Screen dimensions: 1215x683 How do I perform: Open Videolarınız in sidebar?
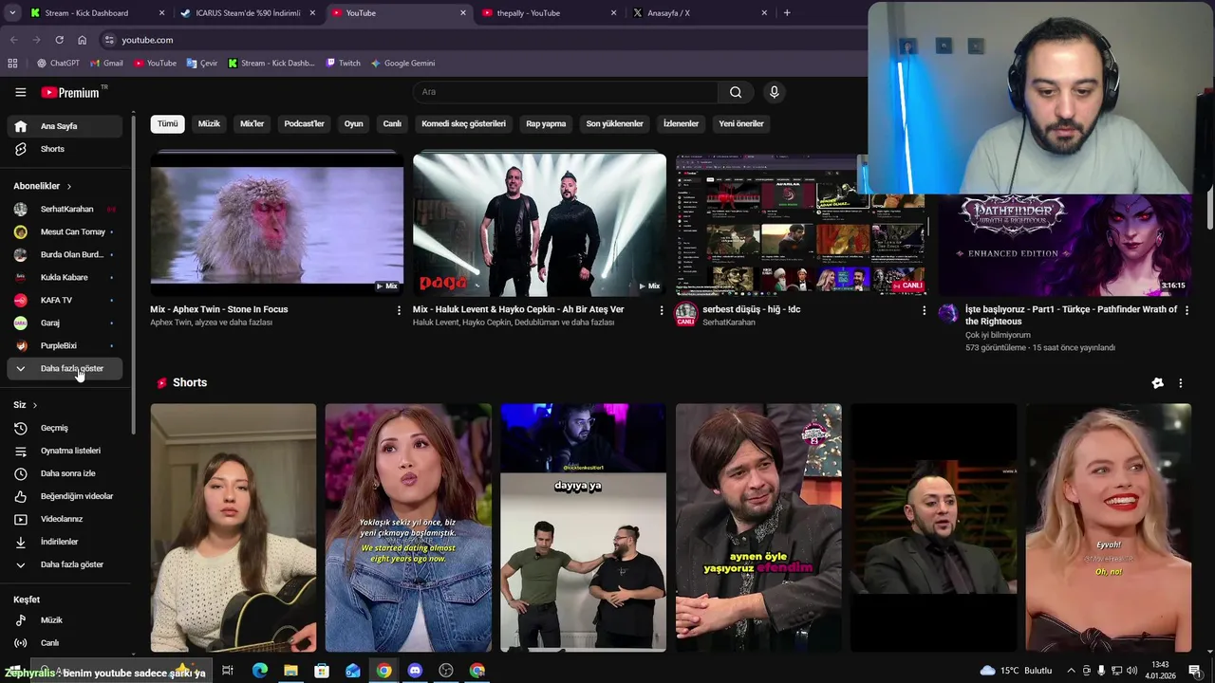pos(65,519)
